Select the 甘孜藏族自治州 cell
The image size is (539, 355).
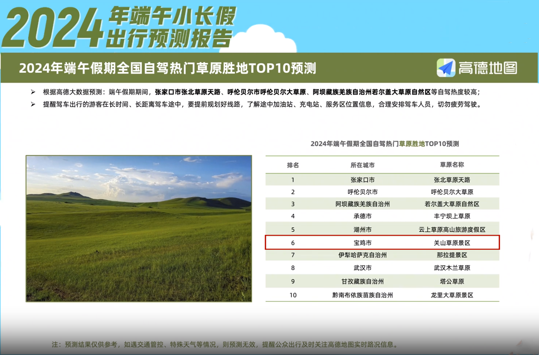363,282
